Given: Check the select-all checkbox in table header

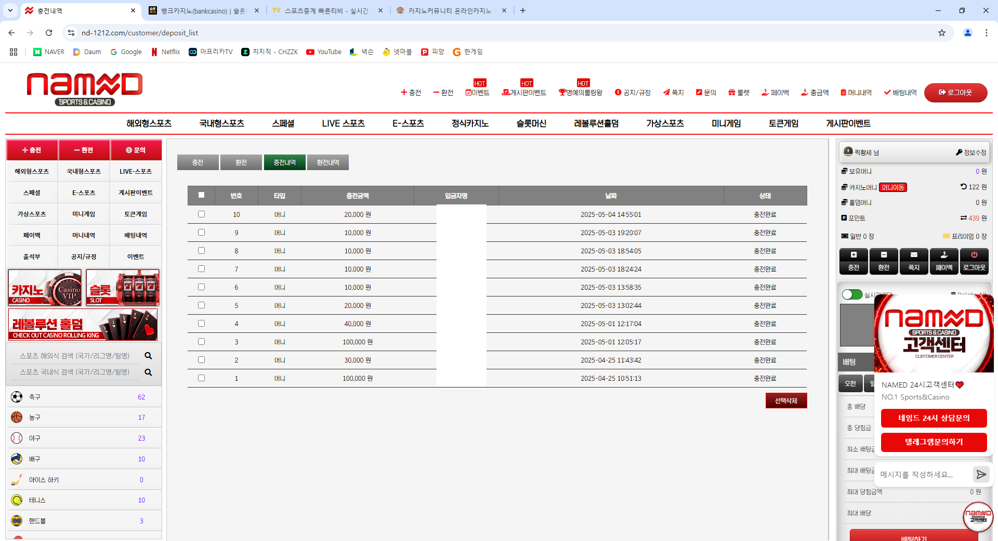Looking at the screenshot, I should [x=201, y=195].
